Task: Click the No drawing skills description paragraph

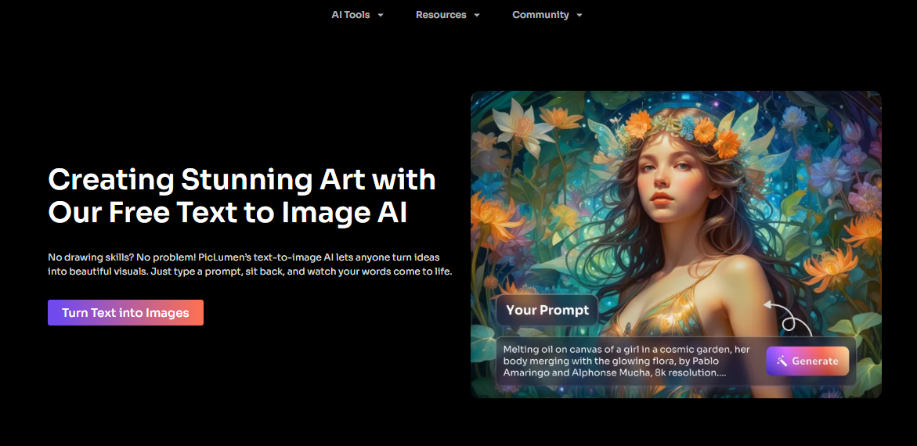Action: 250,264
